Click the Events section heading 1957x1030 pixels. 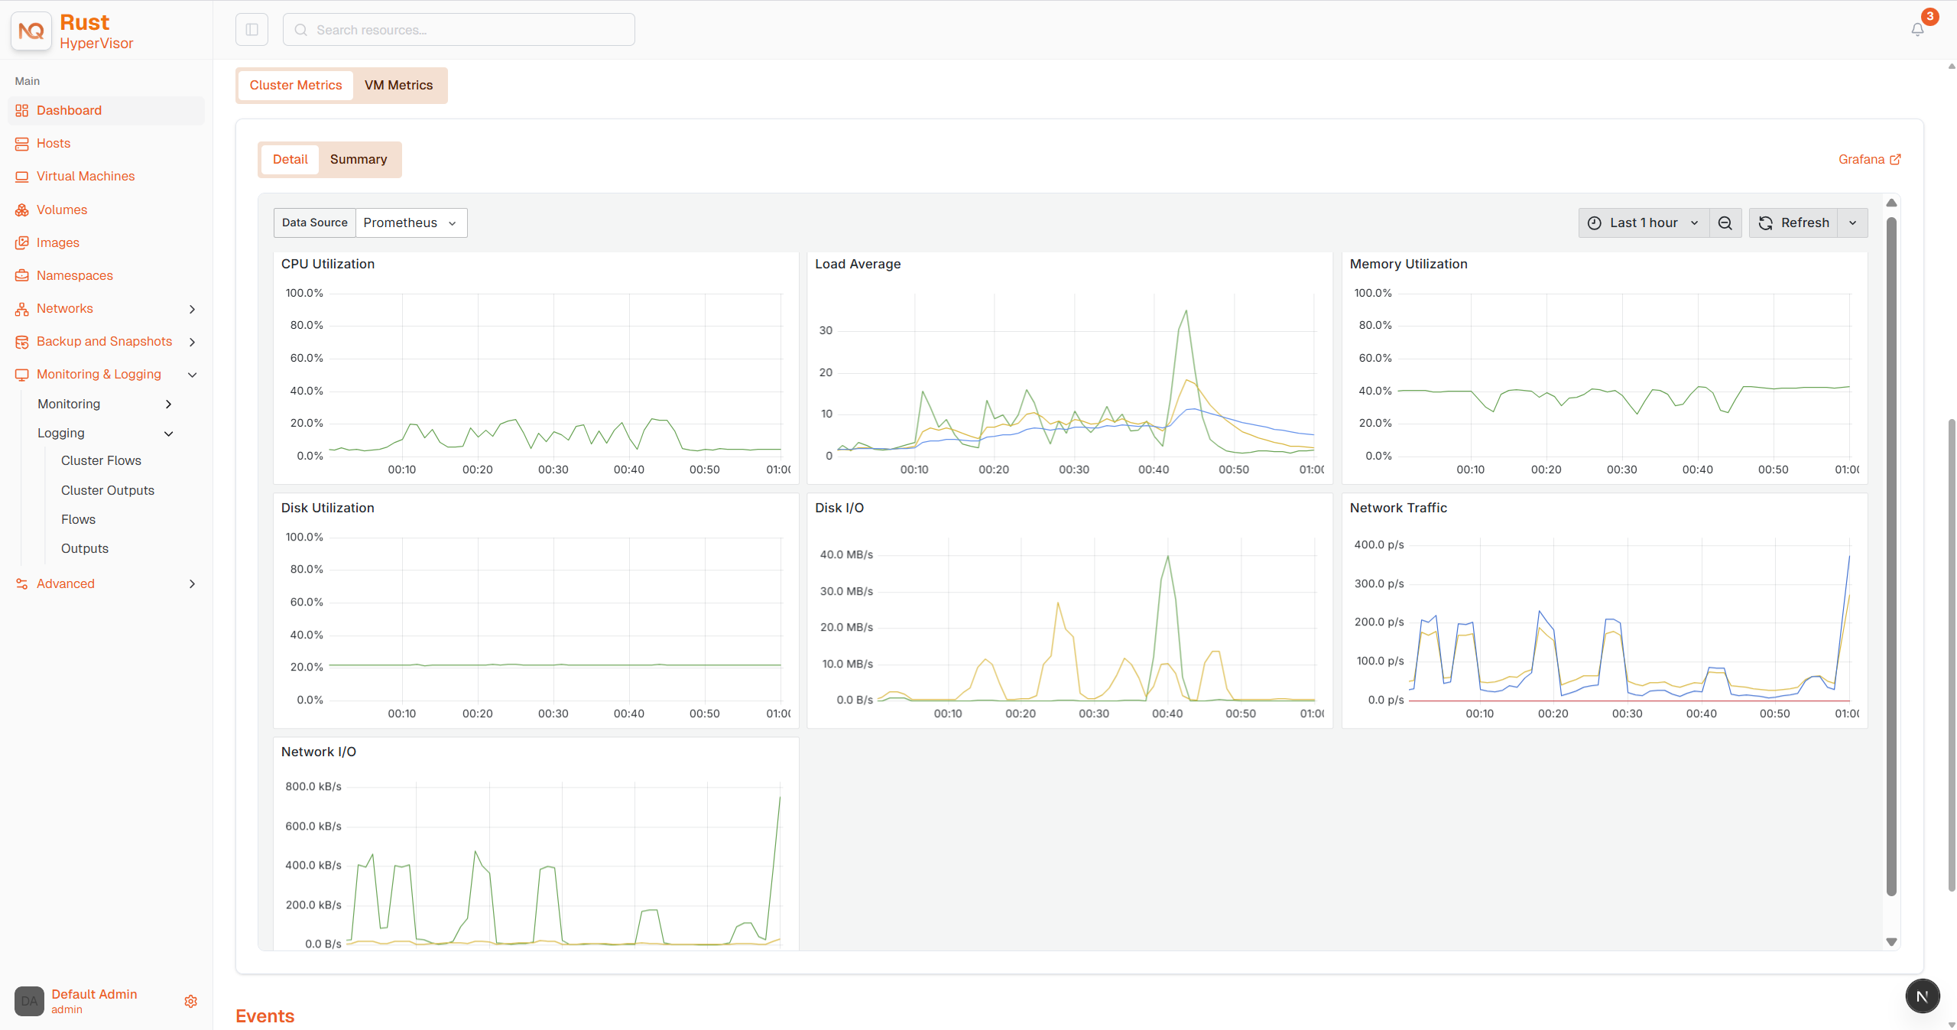[265, 1016]
